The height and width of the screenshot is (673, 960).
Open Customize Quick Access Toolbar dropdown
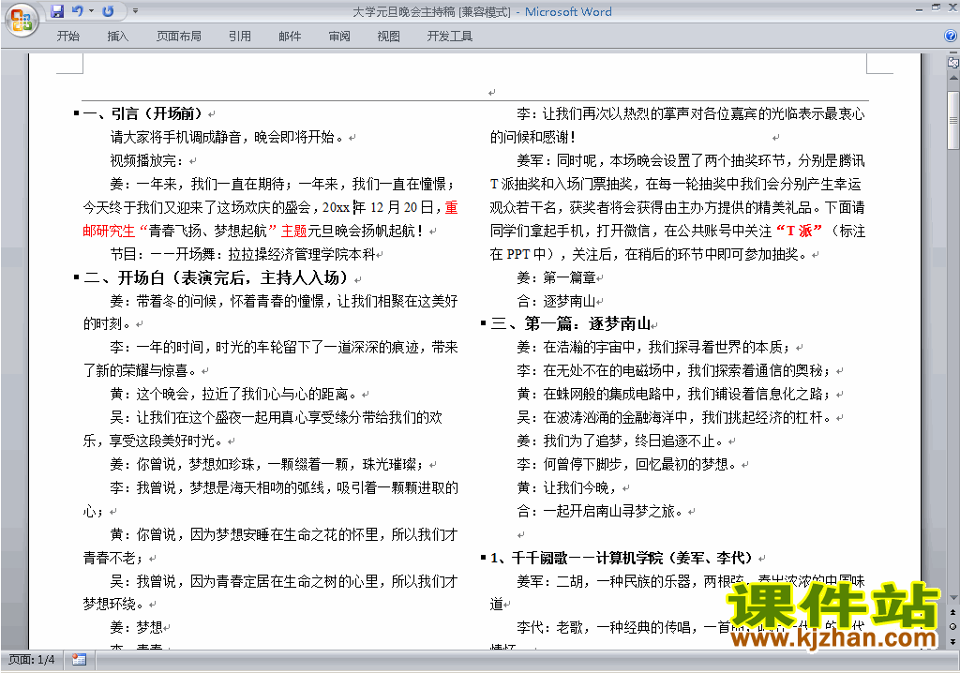[135, 11]
